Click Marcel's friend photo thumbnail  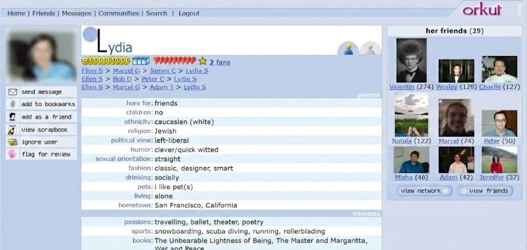click(456, 118)
